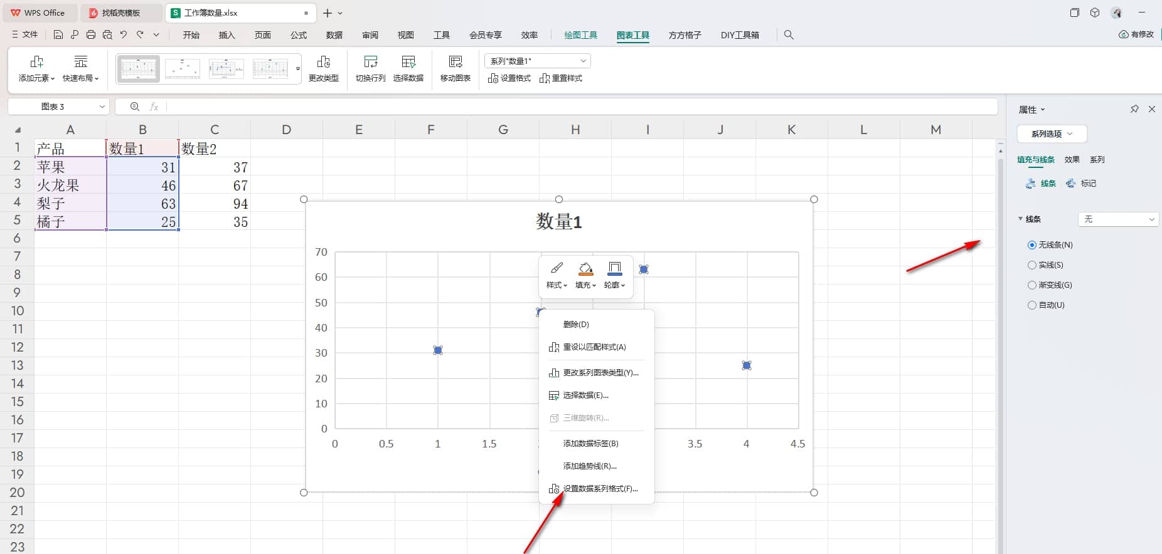
Task: Open the Insert (插入) ribbon tab
Action: click(x=227, y=35)
